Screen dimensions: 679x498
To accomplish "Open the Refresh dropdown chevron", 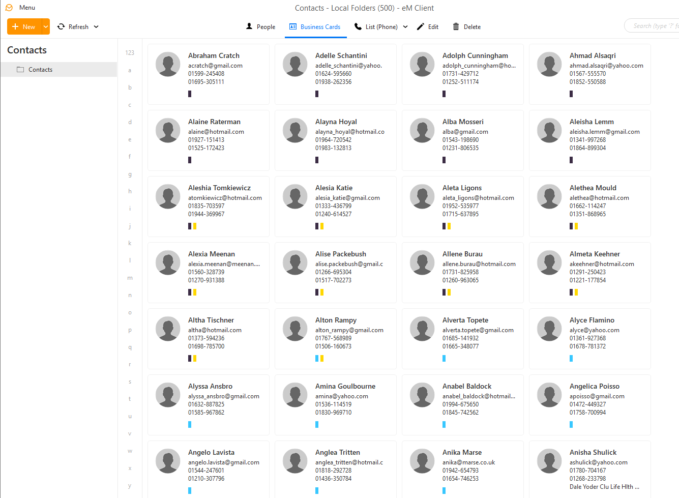I will tap(96, 27).
